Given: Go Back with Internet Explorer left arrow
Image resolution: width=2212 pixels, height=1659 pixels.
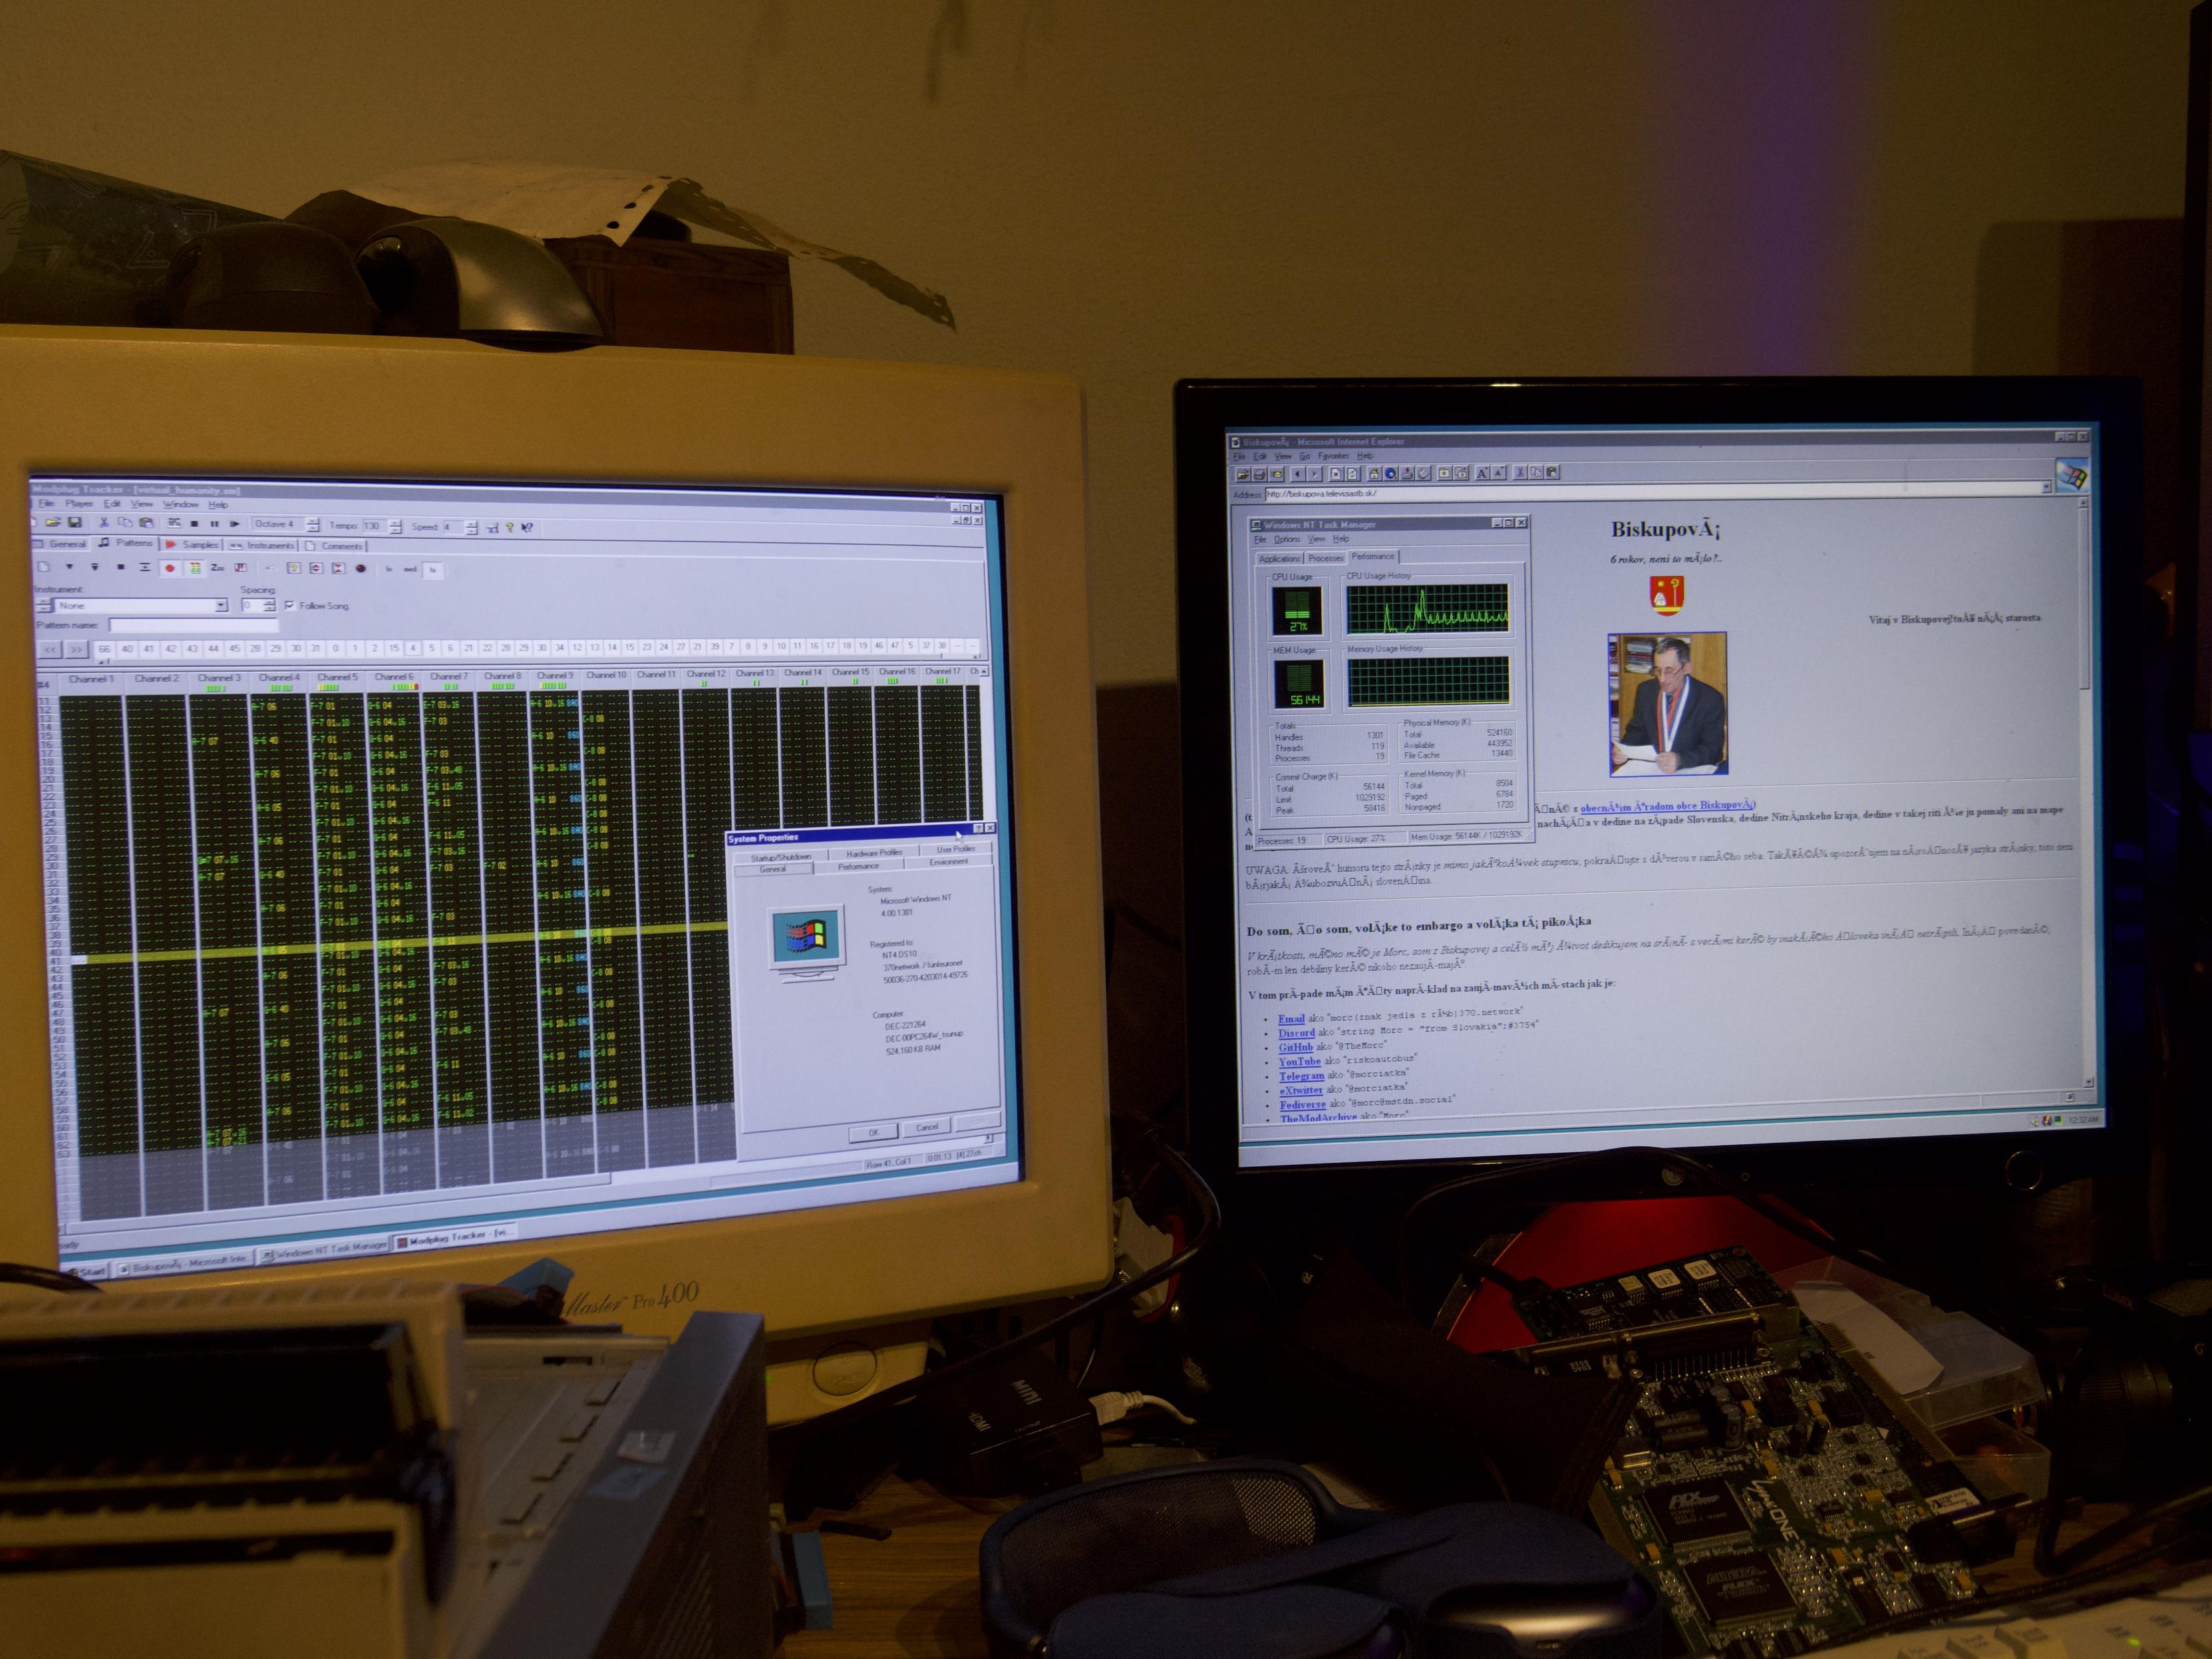Looking at the screenshot, I should tap(1298, 474).
